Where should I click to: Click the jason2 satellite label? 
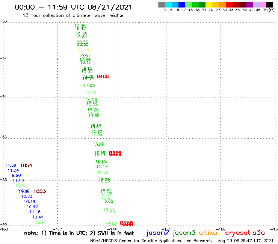point(158,233)
